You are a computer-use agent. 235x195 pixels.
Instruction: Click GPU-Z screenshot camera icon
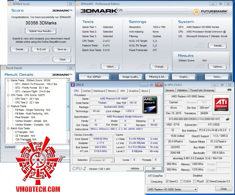229,90
